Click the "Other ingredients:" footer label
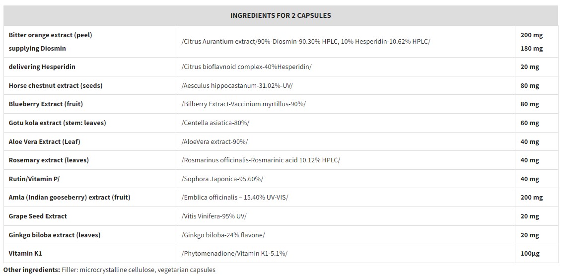The height and width of the screenshot is (276, 565). coord(32,270)
